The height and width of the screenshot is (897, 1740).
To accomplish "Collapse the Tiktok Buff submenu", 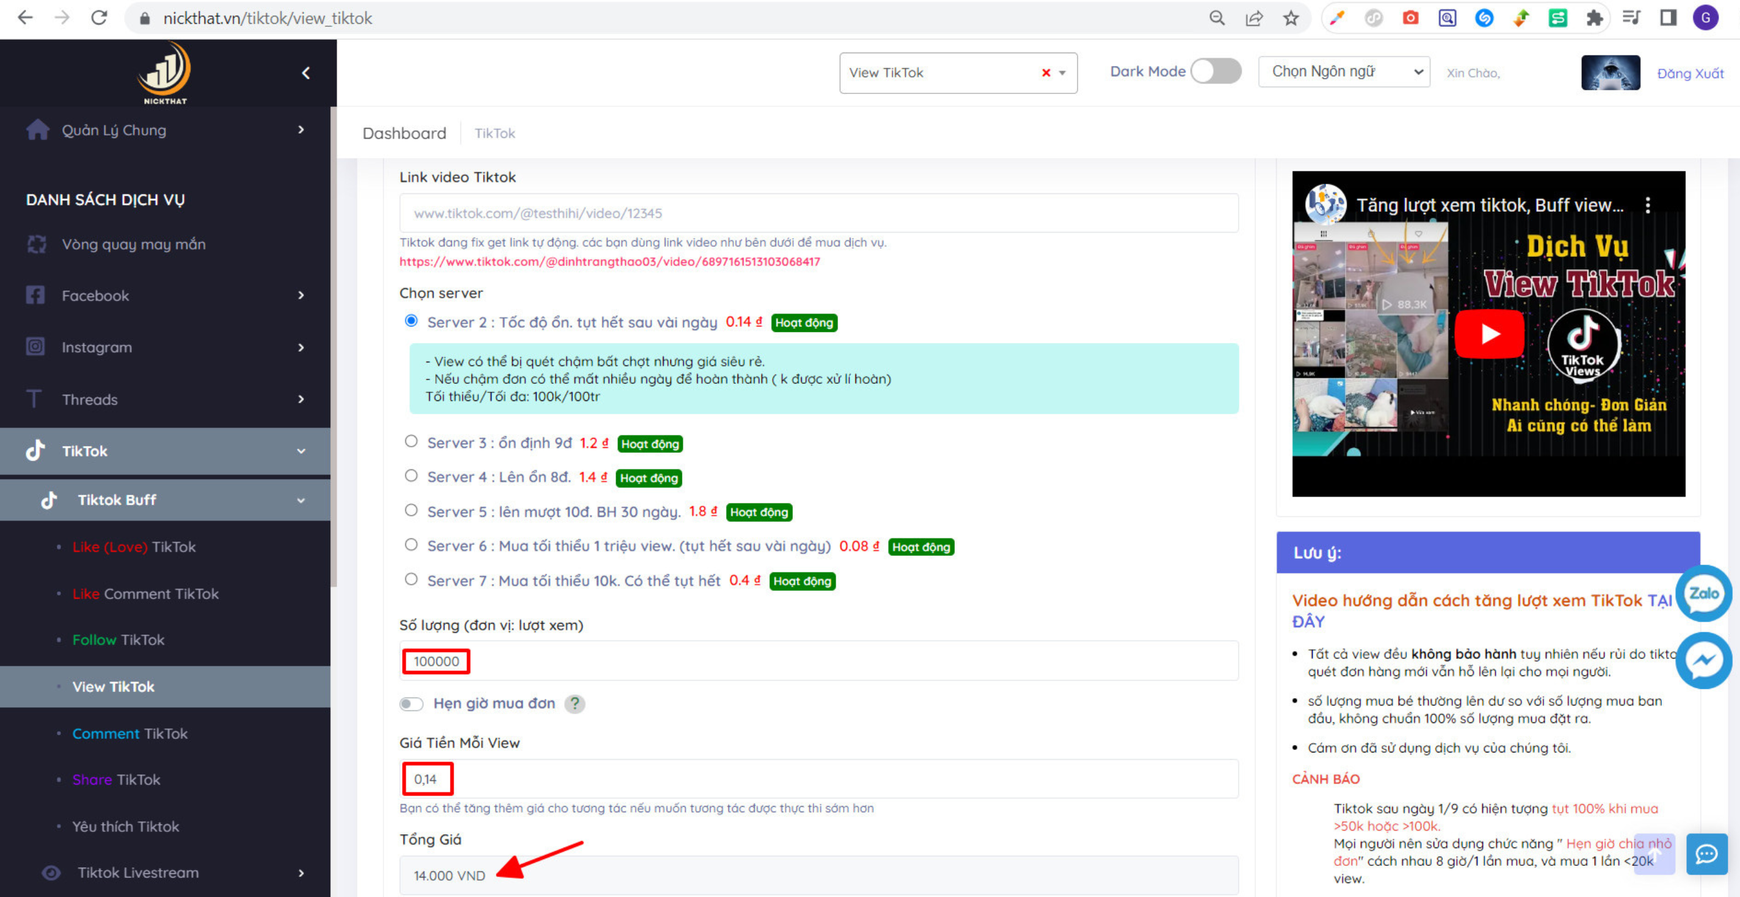I will (x=165, y=500).
